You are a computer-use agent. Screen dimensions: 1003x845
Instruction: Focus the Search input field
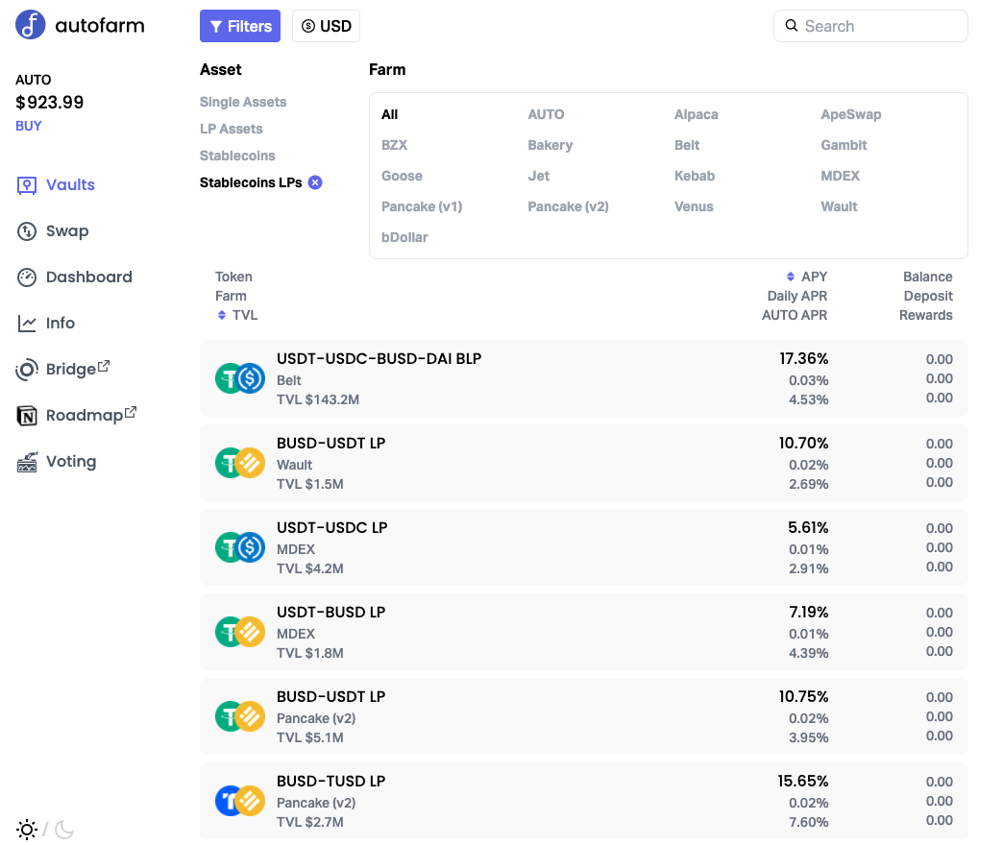click(x=870, y=26)
